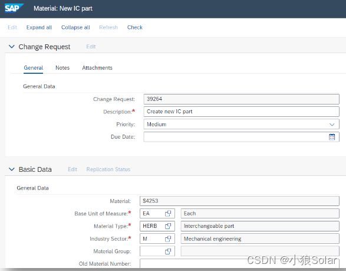This screenshot has width=346, height=271.
Task: Open the Due Date calendar picker icon
Action: (x=332, y=137)
